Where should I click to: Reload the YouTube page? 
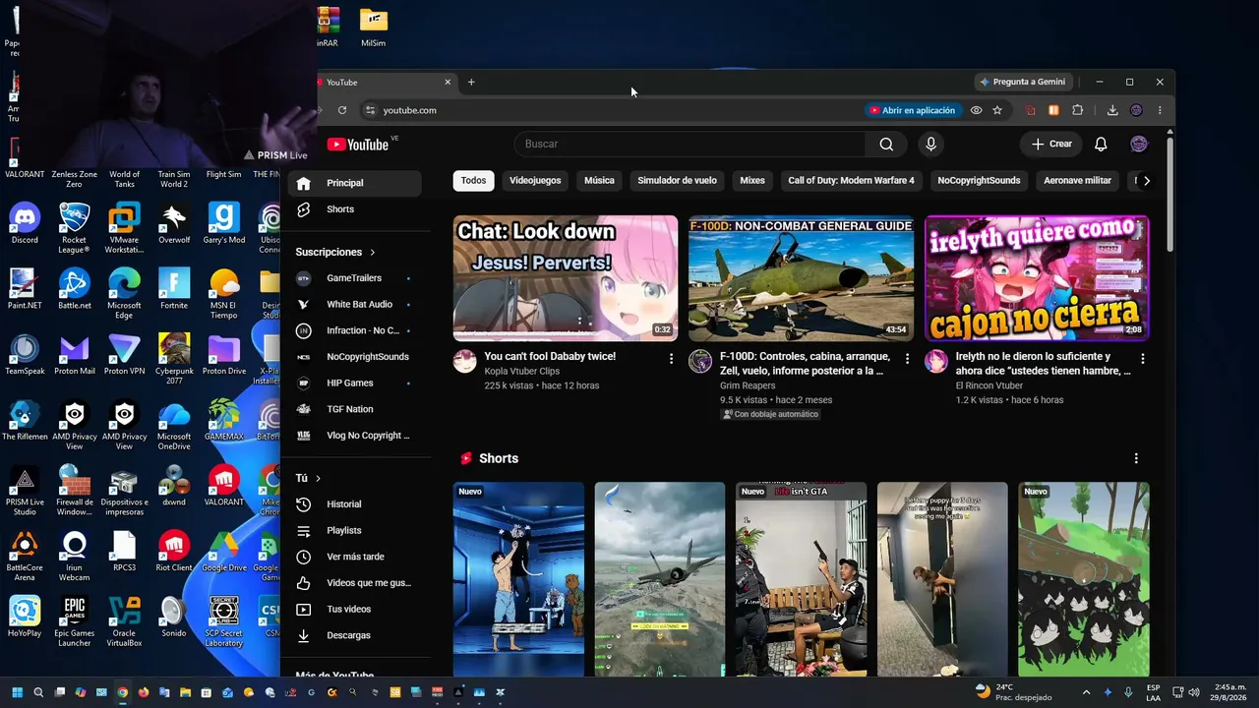[342, 110]
